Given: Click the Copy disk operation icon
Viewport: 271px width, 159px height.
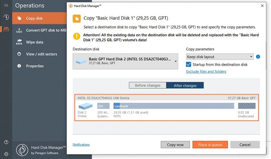Looking at the screenshot, I should [x=19, y=18].
